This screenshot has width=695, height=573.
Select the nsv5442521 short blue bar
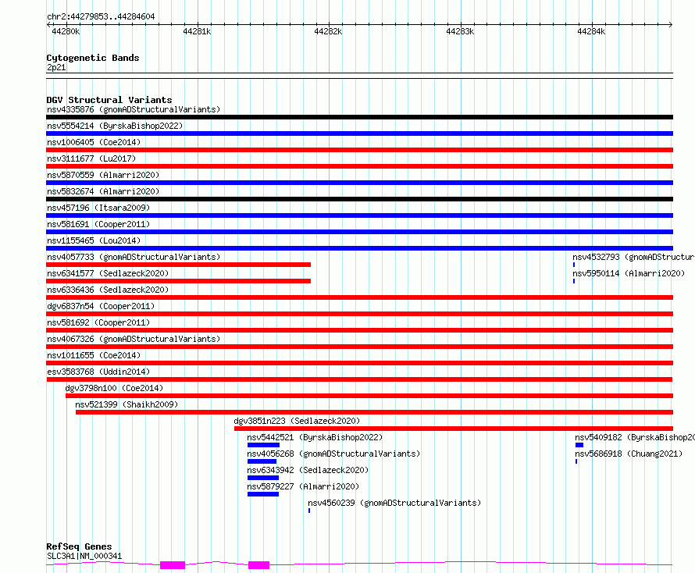263,445
